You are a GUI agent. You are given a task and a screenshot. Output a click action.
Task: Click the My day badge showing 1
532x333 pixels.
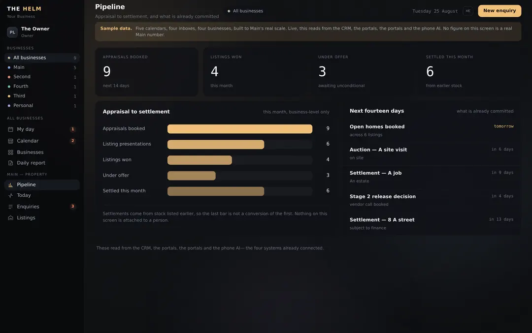point(72,129)
